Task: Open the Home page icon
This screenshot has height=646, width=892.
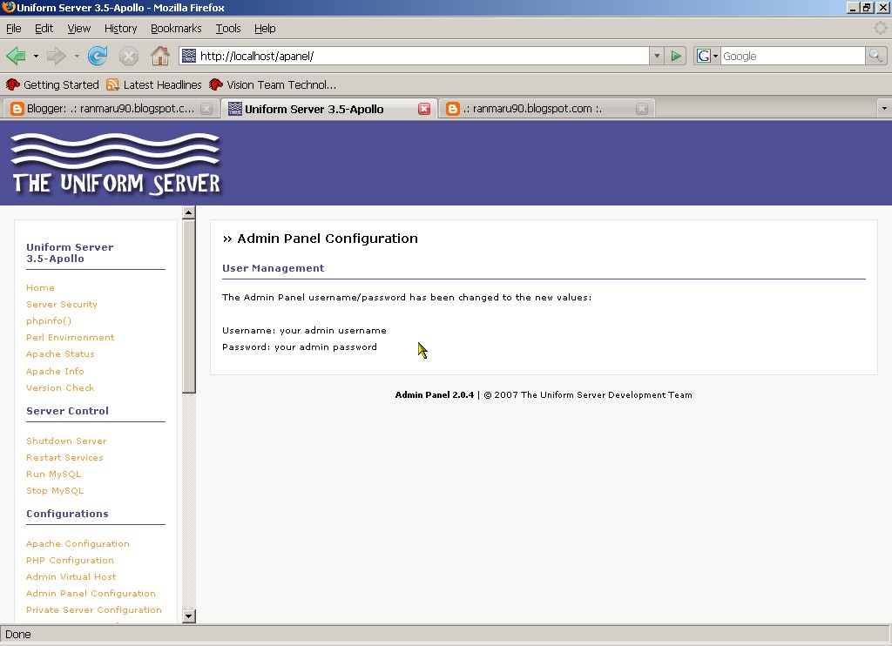Action: click(160, 56)
